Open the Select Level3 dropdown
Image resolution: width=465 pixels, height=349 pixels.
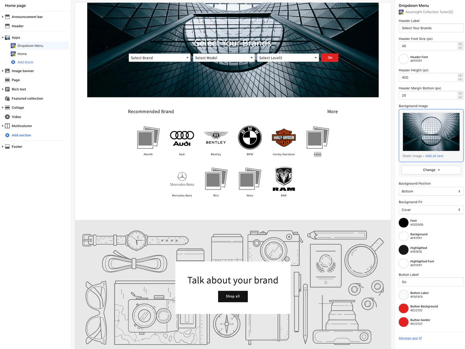(x=288, y=58)
